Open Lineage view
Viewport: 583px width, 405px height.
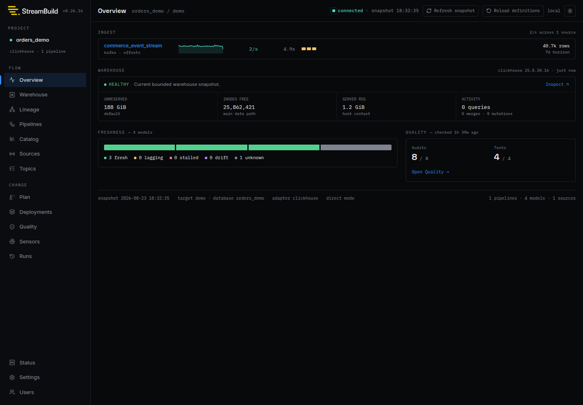pos(45,110)
